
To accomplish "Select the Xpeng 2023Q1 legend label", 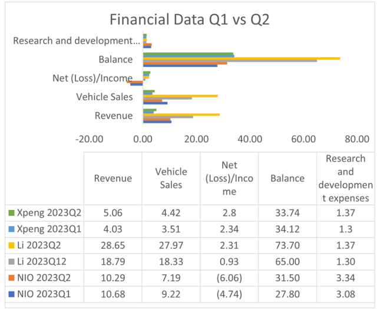I will pyautogui.click(x=49, y=229).
